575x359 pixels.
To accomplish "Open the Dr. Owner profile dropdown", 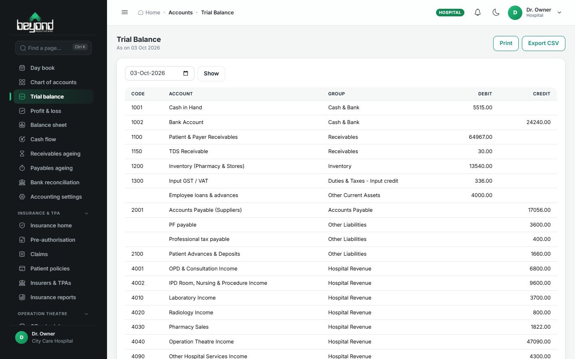I will 535,12.
